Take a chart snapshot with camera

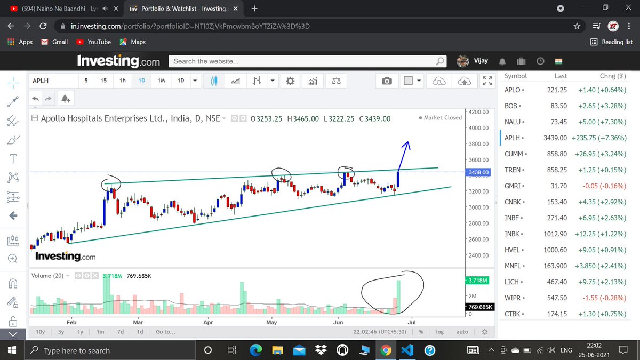coord(387,81)
